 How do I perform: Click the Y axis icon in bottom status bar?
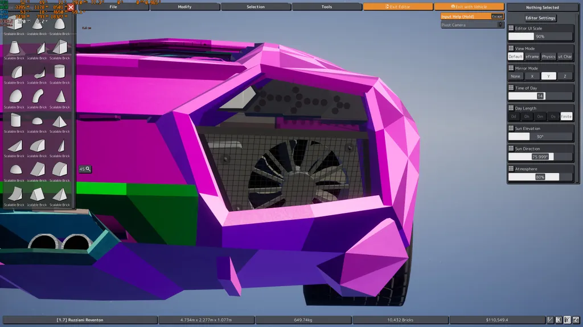click(567, 320)
